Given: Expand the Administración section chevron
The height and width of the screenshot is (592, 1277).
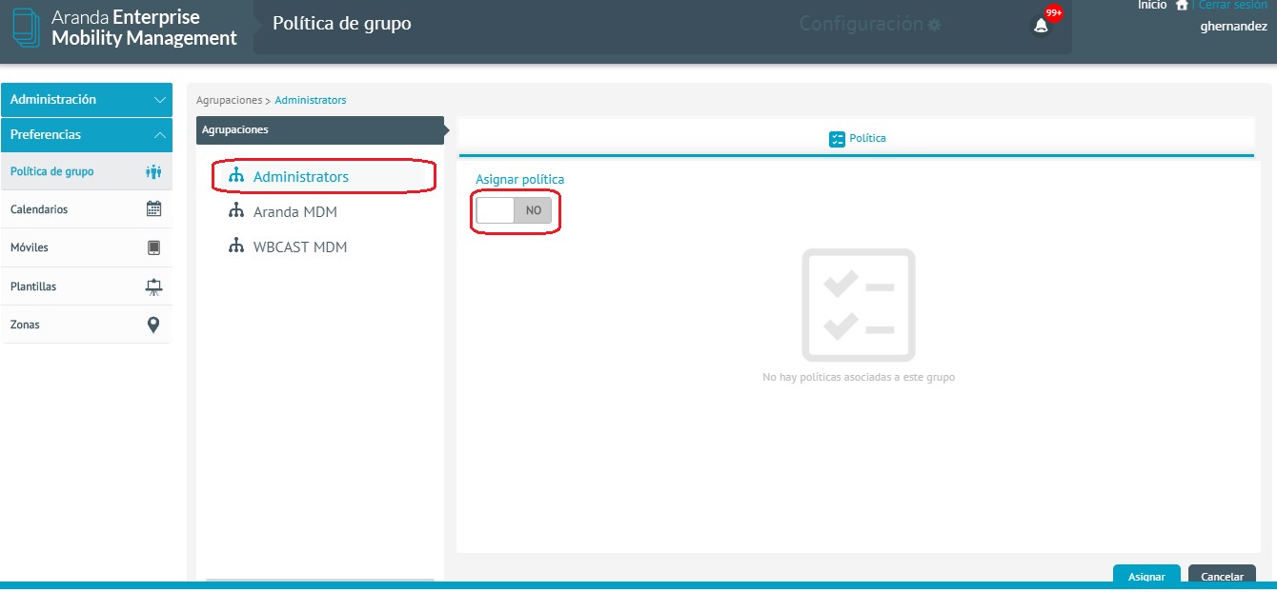Looking at the screenshot, I should (x=159, y=100).
